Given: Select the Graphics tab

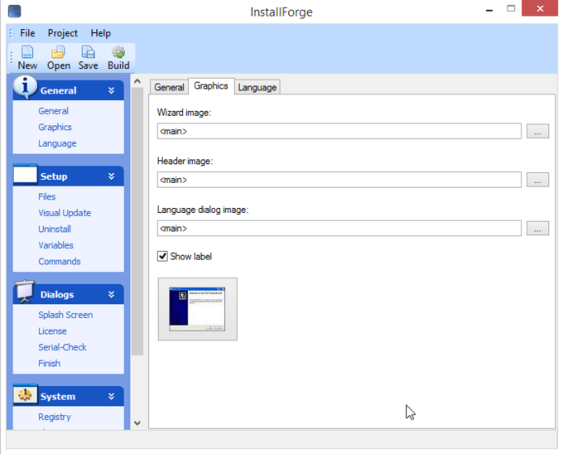Looking at the screenshot, I should pyautogui.click(x=211, y=86).
